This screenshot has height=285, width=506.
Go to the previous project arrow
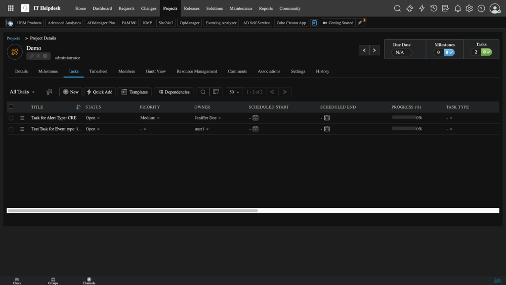[x=364, y=50]
